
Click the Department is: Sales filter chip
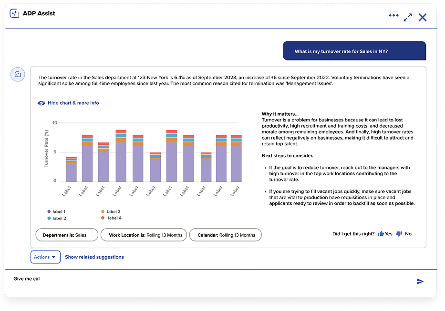click(67, 235)
